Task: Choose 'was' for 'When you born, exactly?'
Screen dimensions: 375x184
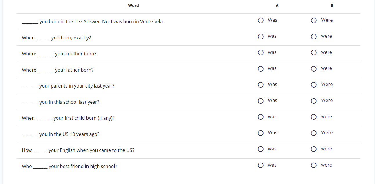Action: 261,37
